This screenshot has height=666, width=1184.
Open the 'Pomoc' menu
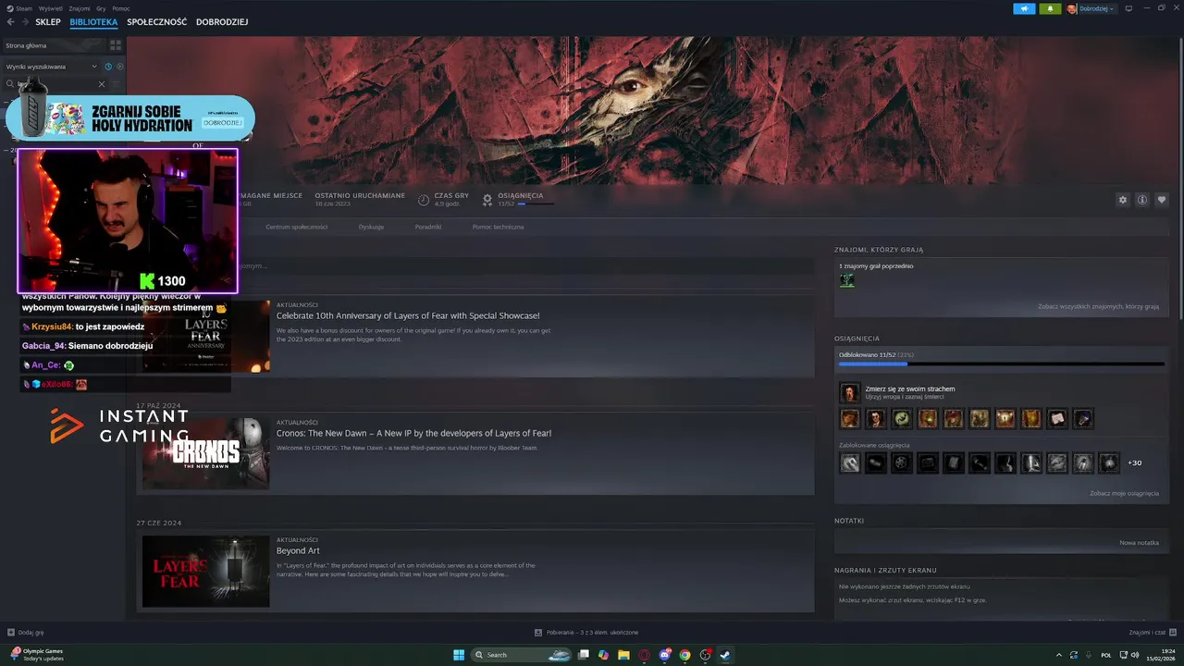click(x=121, y=8)
